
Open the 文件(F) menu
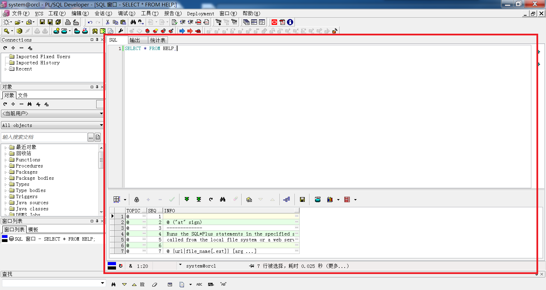(20, 13)
